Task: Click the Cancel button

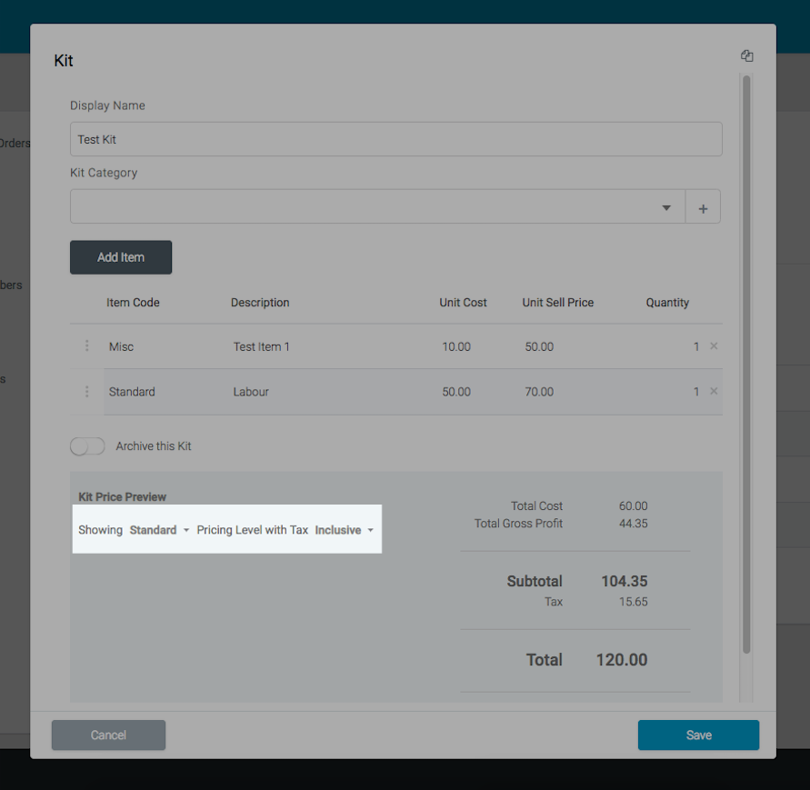Action: pos(108,735)
